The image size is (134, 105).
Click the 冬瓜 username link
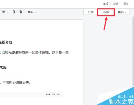[x=106, y=4]
